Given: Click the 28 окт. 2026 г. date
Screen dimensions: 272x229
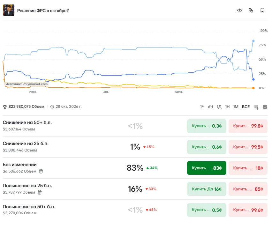Looking at the screenshot, I should coord(69,107).
